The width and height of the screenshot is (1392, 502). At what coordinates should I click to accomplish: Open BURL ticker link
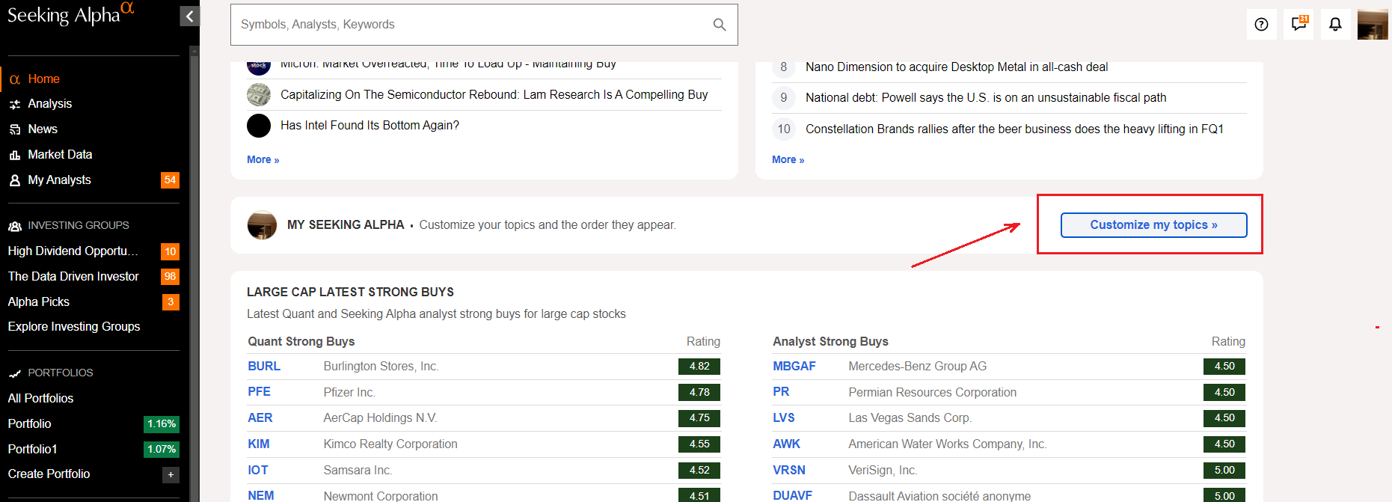point(264,367)
